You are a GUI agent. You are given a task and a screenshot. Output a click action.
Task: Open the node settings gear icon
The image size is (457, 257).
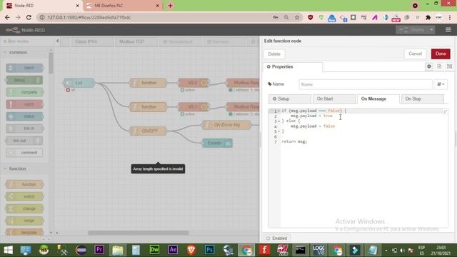click(x=429, y=66)
